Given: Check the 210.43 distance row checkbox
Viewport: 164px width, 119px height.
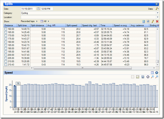Looking at the screenshot, I should click(6, 65).
